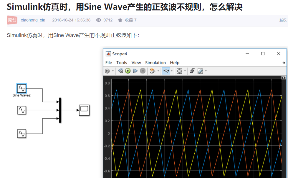288x178 pixels.
Task: Expand the settings gear dropdown arrow
Action: [112, 71]
